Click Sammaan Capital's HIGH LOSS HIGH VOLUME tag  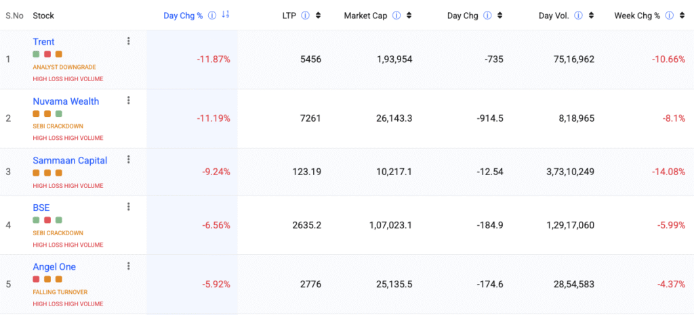(x=68, y=186)
